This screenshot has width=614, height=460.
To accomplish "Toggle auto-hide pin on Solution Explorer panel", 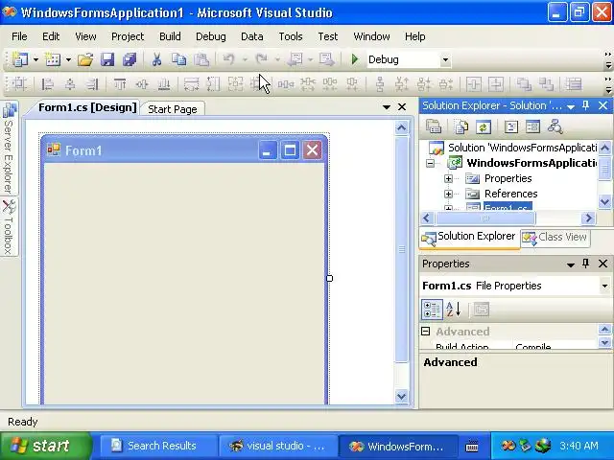I will click(586, 105).
